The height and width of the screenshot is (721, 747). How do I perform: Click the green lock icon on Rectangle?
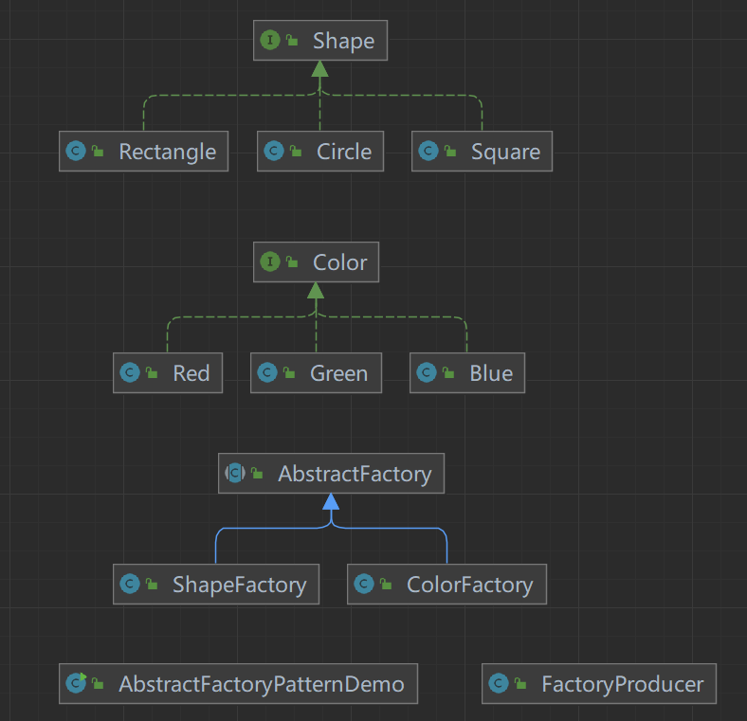click(98, 152)
